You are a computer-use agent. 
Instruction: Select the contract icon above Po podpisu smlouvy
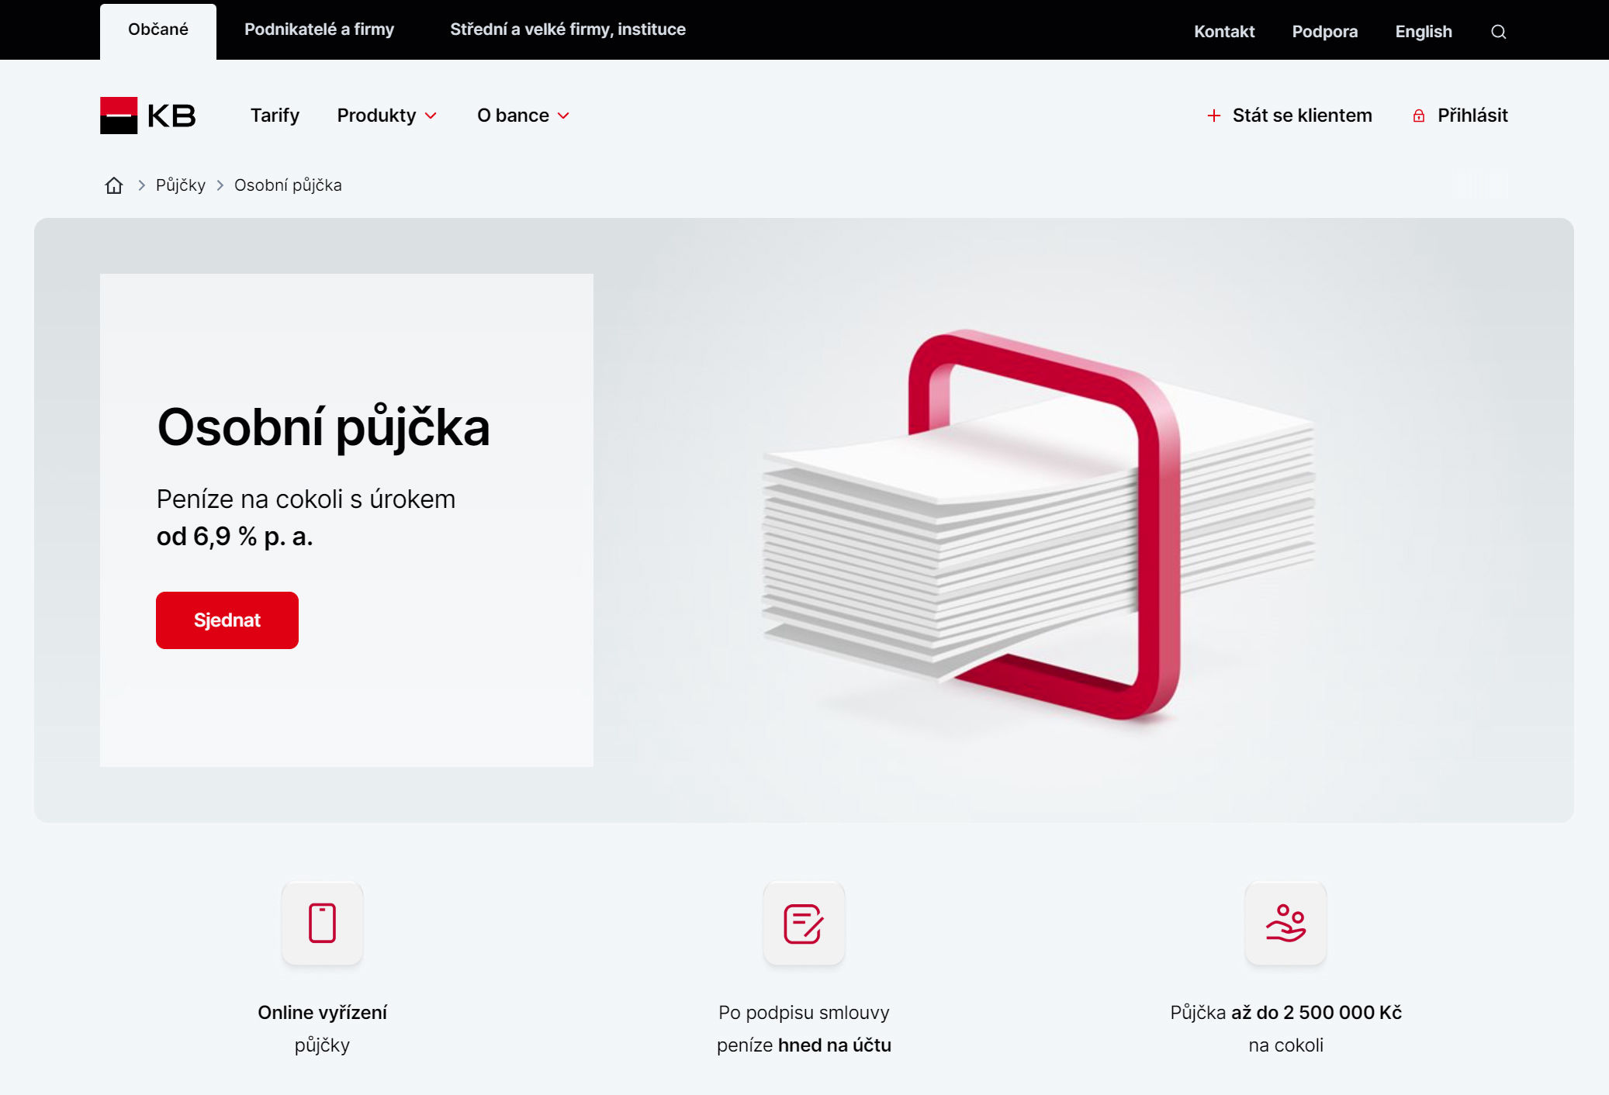(804, 923)
